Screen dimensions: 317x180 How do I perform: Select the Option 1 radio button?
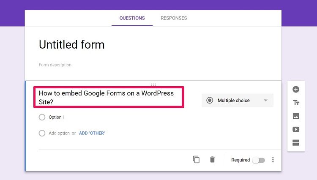[x=42, y=117]
